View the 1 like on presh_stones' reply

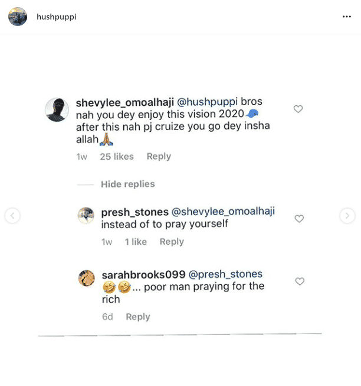click(x=136, y=242)
